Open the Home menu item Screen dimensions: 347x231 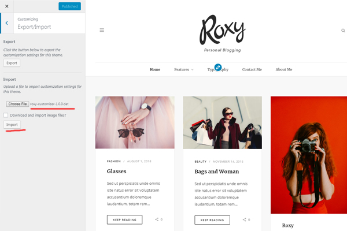[155, 69]
